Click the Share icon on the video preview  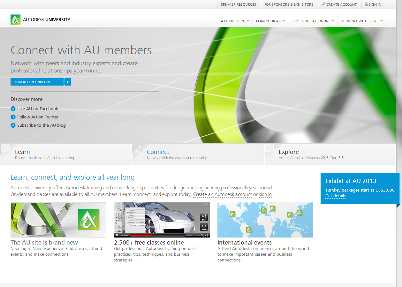[204, 217]
